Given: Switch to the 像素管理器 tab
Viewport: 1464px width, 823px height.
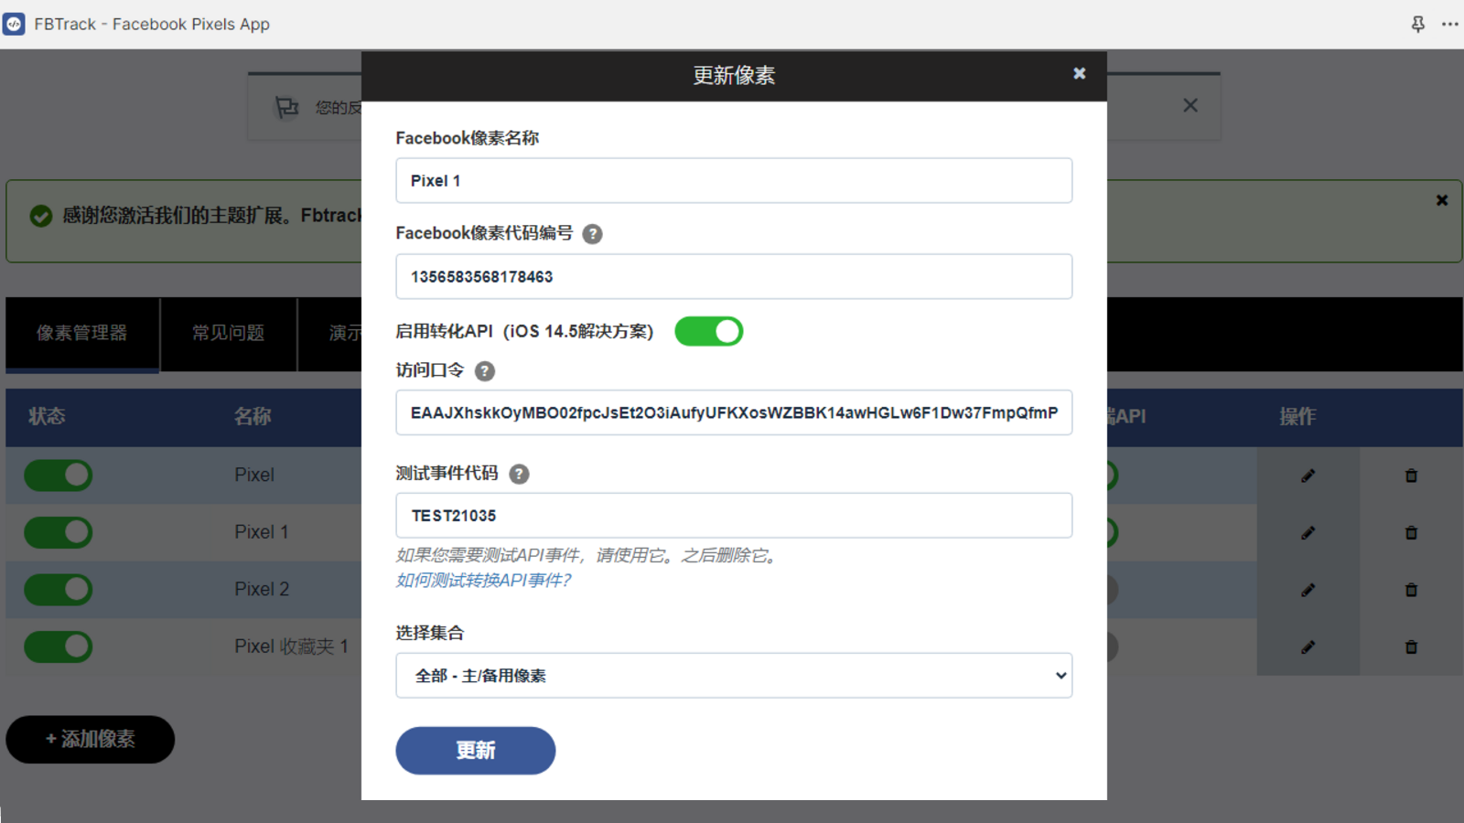Looking at the screenshot, I should coord(82,334).
